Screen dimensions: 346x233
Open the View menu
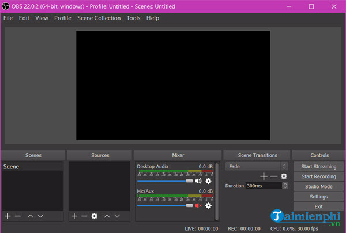(x=42, y=18)
